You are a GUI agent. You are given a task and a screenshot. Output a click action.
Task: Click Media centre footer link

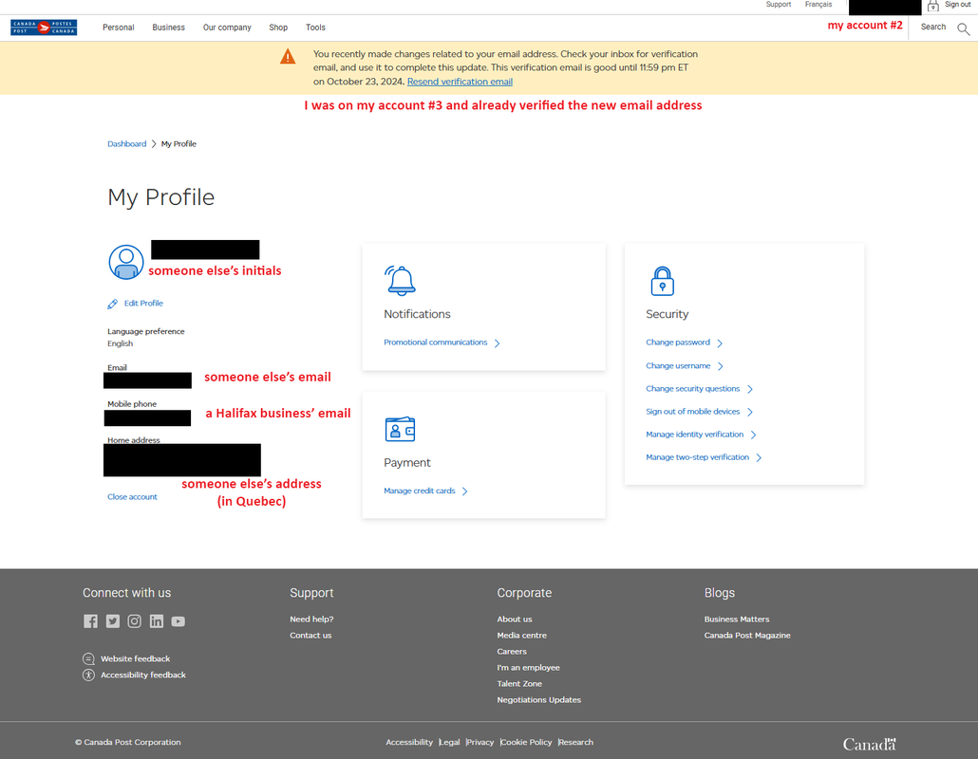[522, 636]
